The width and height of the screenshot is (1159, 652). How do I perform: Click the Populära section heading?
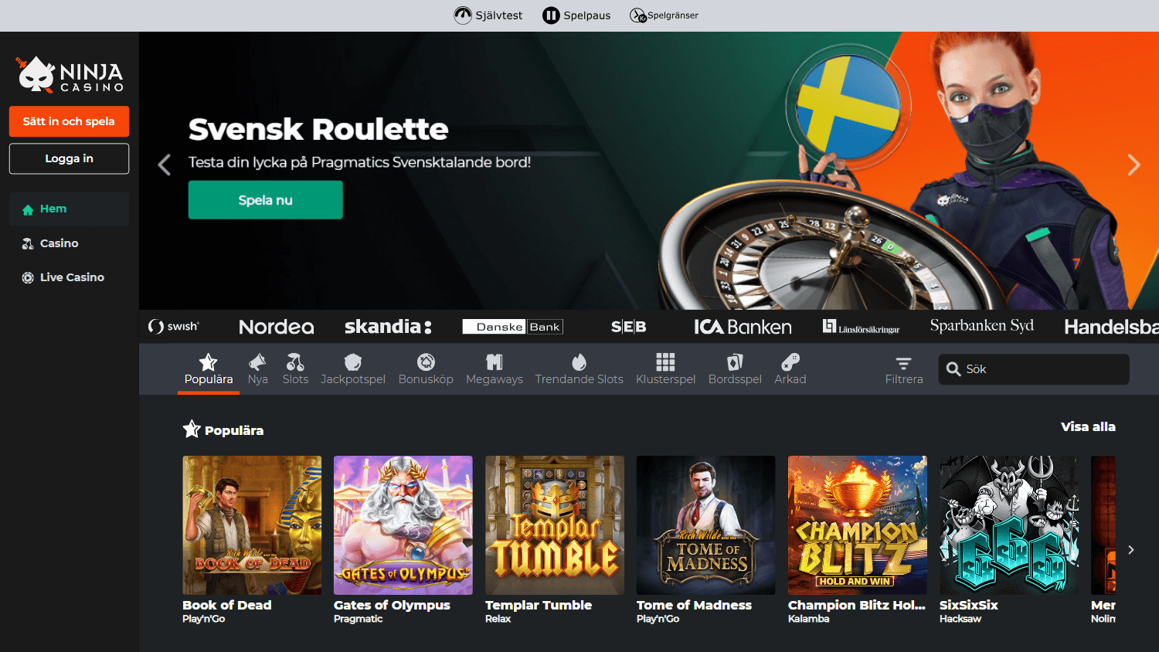(x=234, y=430)
